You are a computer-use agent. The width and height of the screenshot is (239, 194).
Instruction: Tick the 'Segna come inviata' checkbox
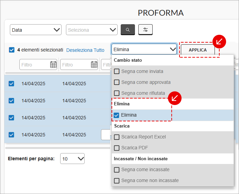click(117, 71)
